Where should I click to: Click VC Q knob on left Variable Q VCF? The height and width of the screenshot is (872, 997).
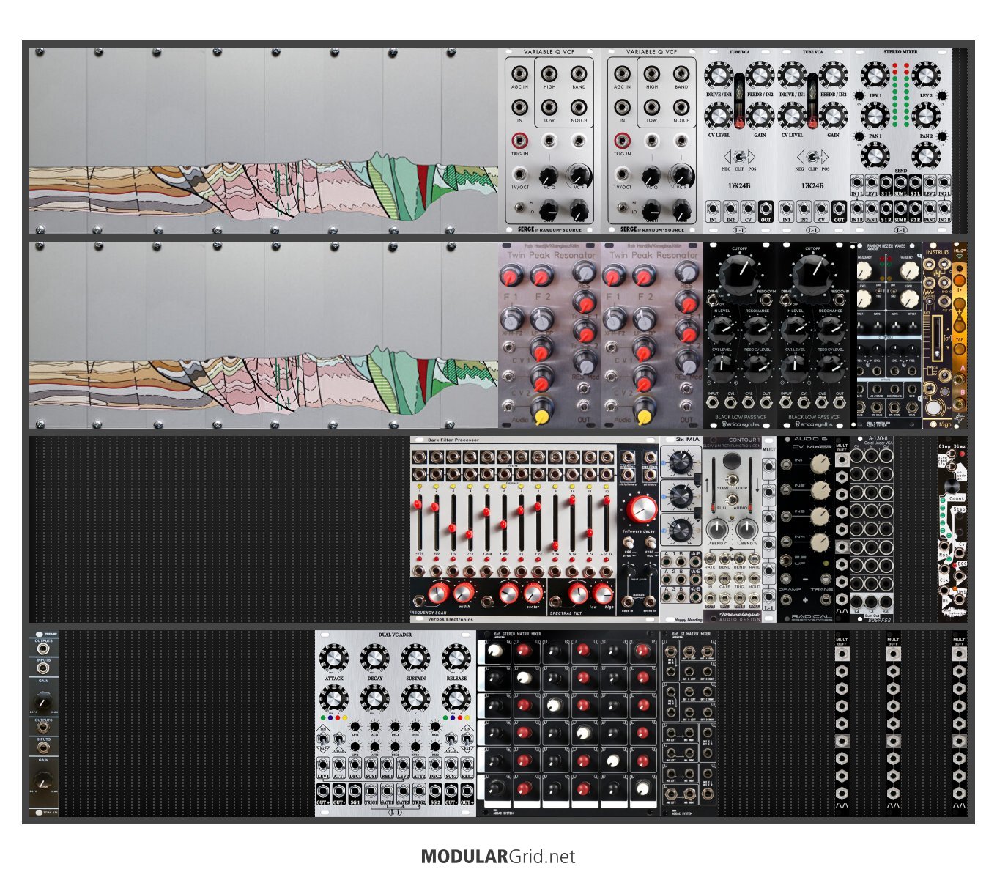coord(548,177)
